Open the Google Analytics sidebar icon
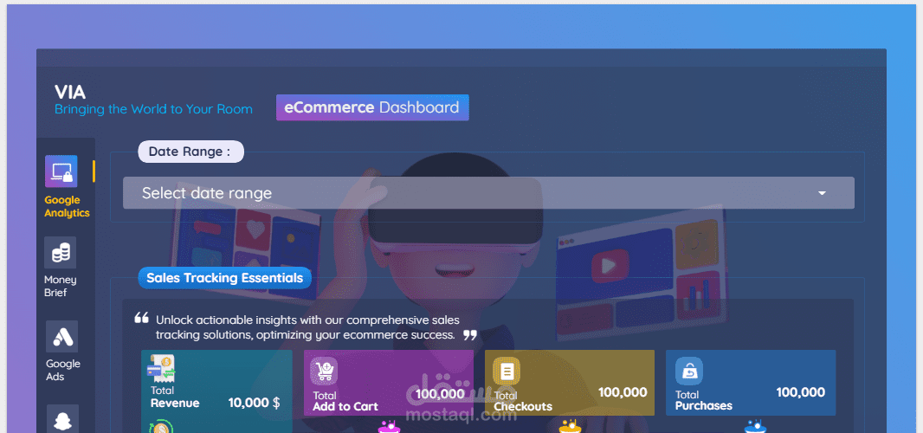Image resolution: width=923 pixels, height=433 pixels. click(61, 171)
